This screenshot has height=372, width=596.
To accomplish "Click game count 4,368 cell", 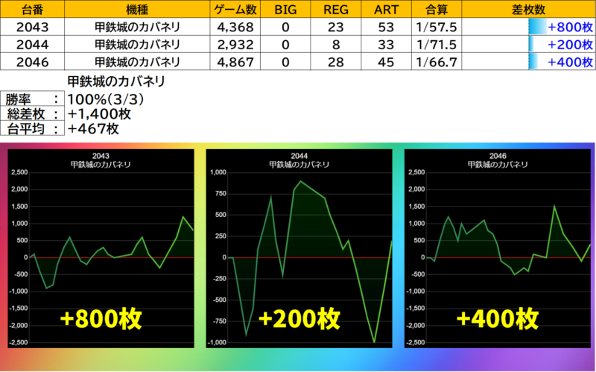I will 235,27.
